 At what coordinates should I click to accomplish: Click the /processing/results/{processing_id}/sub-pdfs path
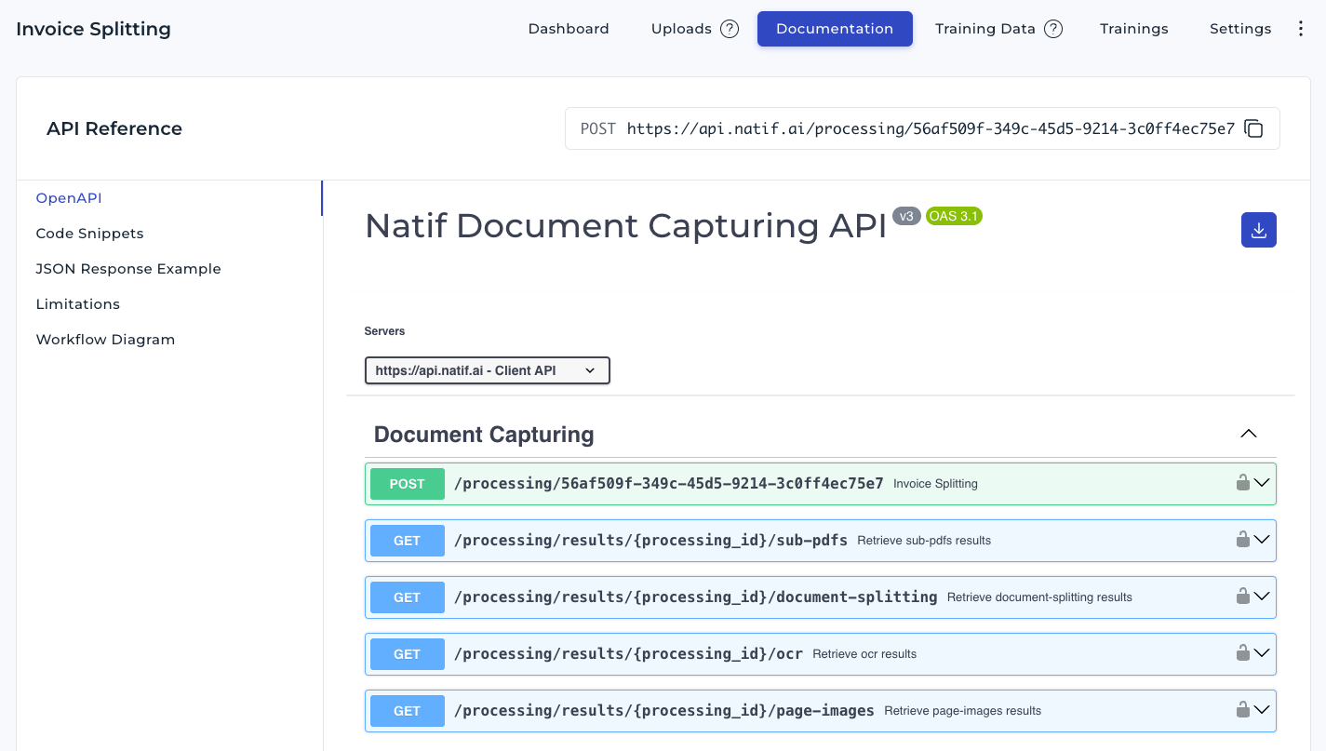click(650, 540)
